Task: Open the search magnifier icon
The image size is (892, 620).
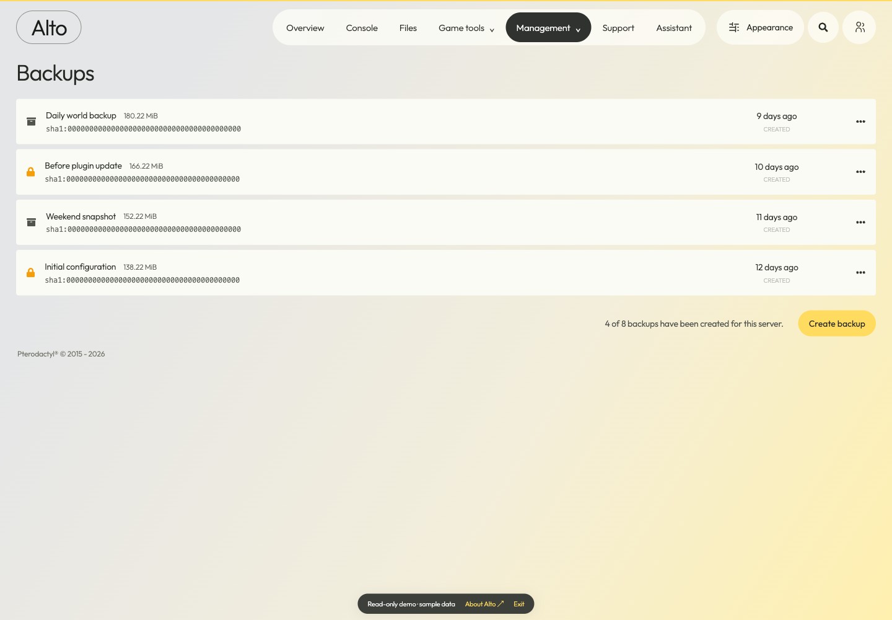Action: click(x=823, y=27)
